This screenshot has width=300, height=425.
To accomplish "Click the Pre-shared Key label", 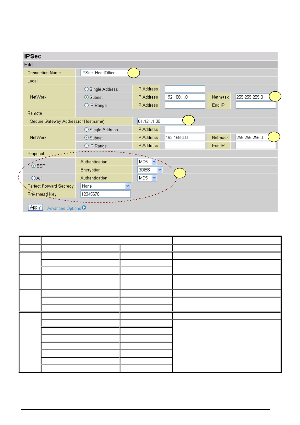I will (x=42, y=194).
